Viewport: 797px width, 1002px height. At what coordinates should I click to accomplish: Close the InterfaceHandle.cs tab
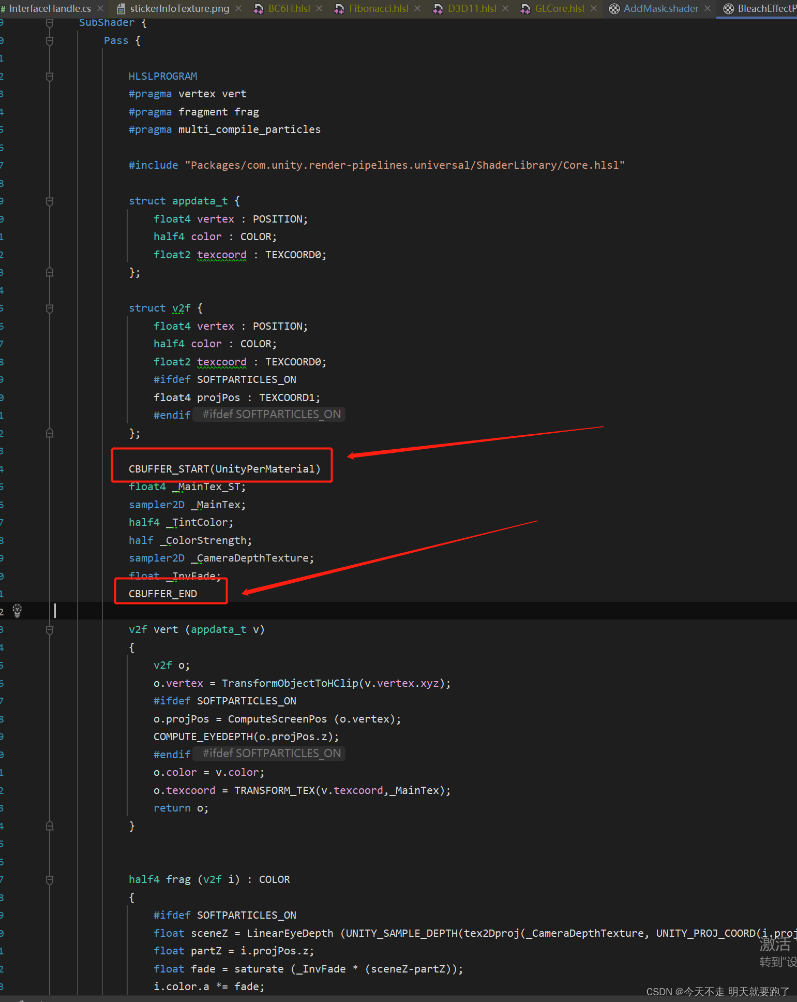coord(100,9)
